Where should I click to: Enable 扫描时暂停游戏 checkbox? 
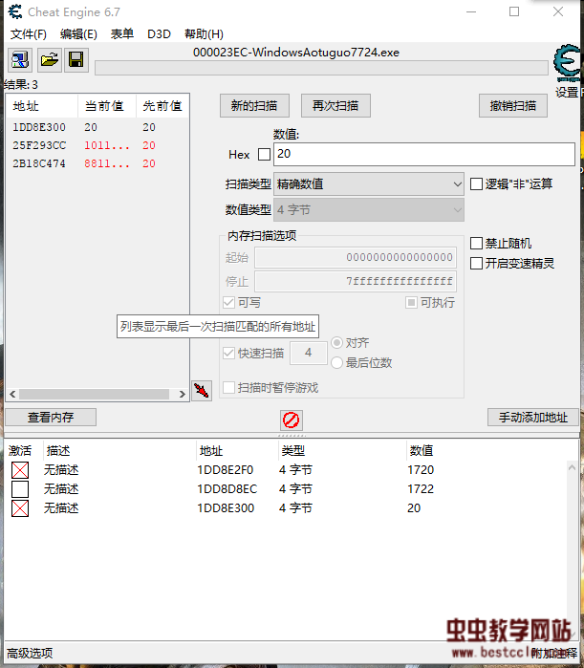click(228, 388)
